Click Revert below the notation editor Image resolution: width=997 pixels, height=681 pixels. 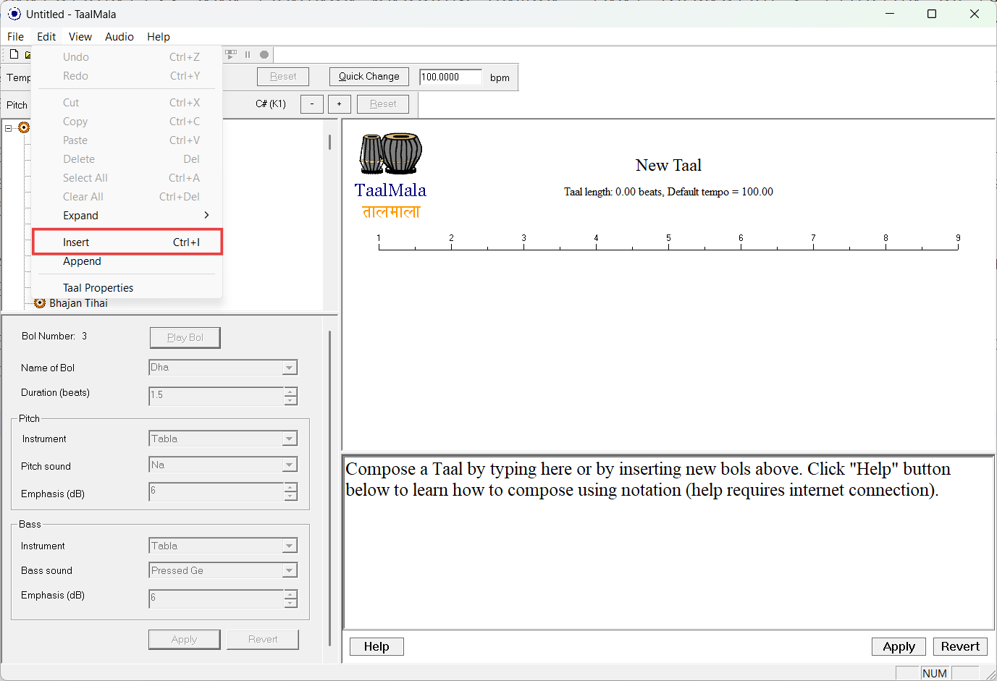(x=960, y=646)
